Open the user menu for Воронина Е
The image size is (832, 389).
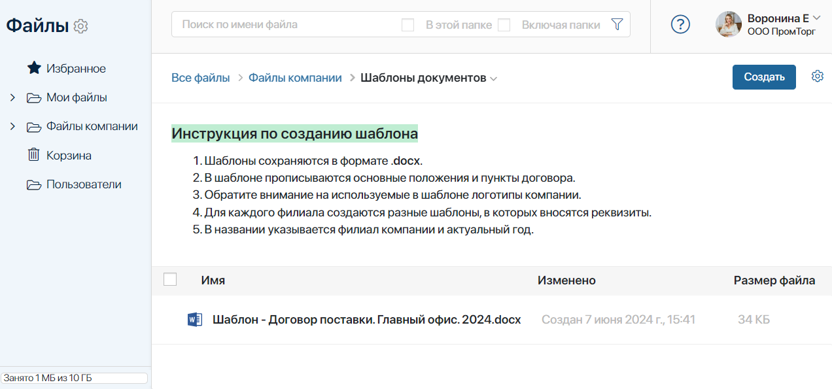tap(816, 18)
